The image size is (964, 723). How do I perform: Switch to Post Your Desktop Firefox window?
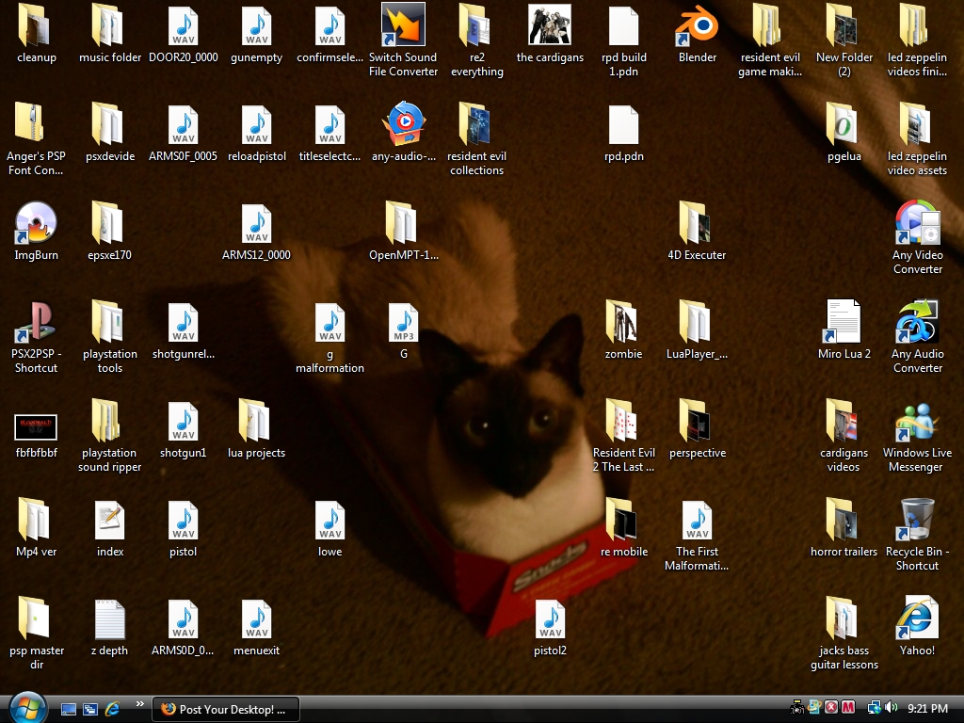coord(226,709)
